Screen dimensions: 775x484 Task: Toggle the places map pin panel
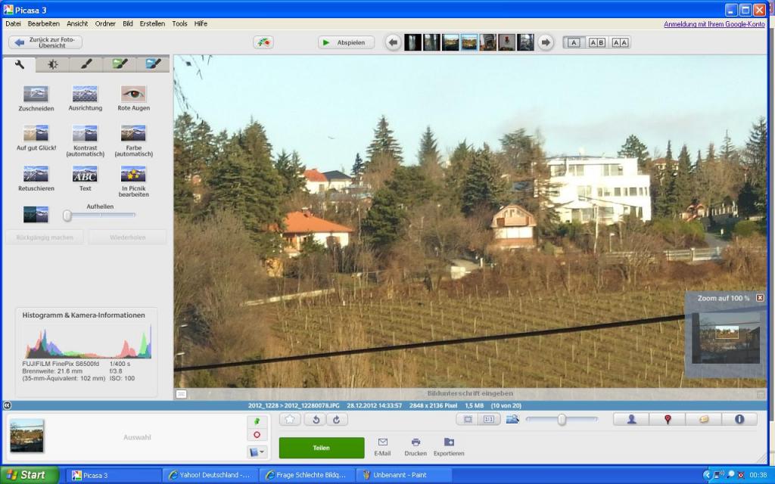668,419
